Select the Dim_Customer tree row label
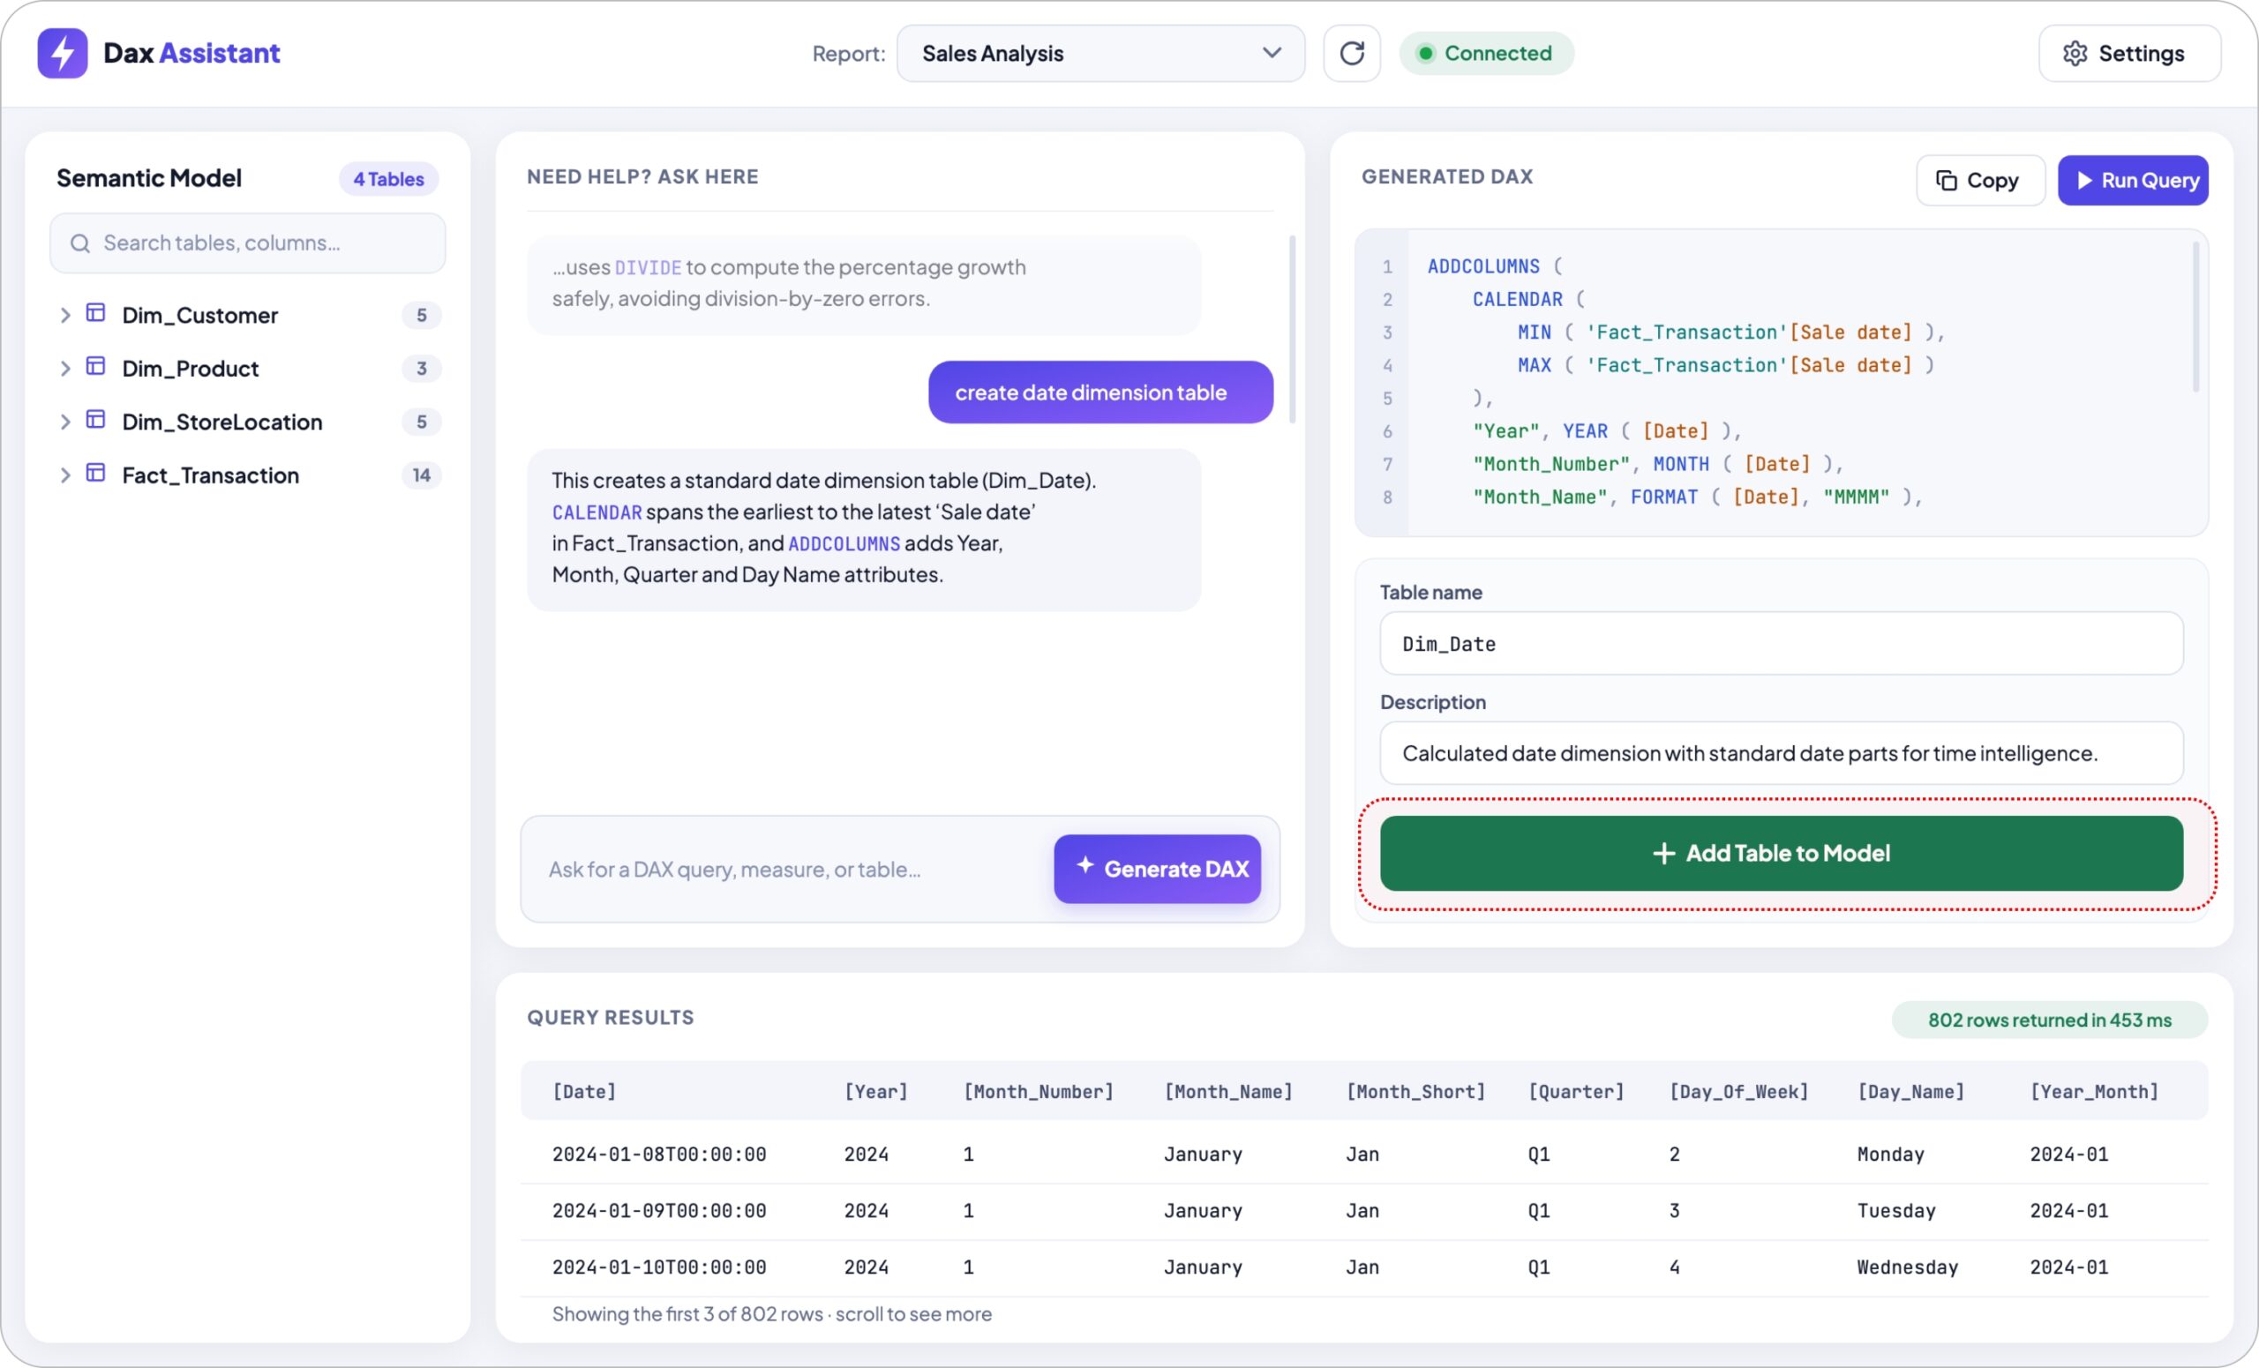The width and height of the screenshot is (2259, 1368). (x=199, y=315)
